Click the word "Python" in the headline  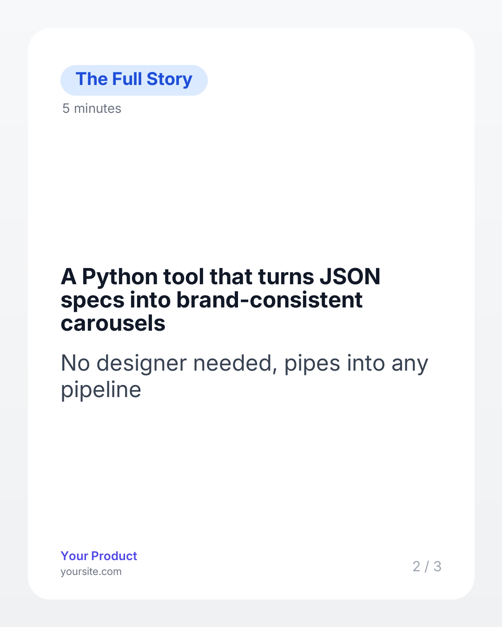(120, 278)
